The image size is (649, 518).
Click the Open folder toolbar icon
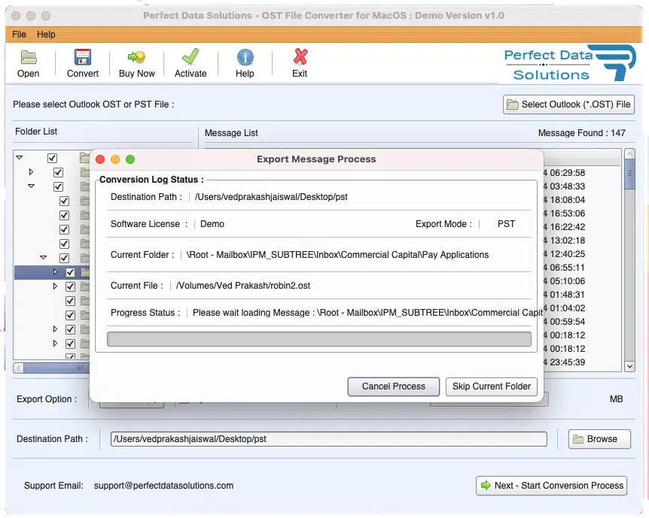click(28, 57)
